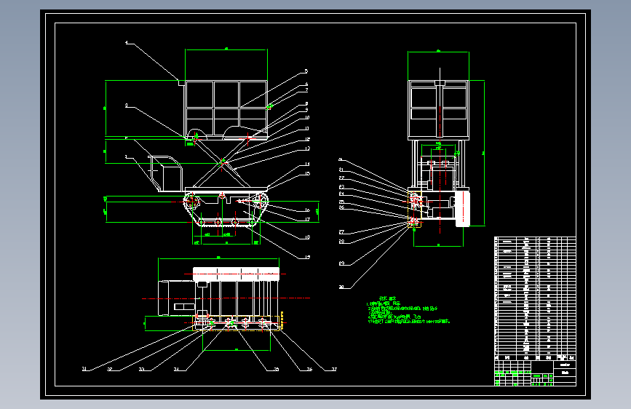Click callout number 22 label
The image size is (631, 409).
(341, 178)
